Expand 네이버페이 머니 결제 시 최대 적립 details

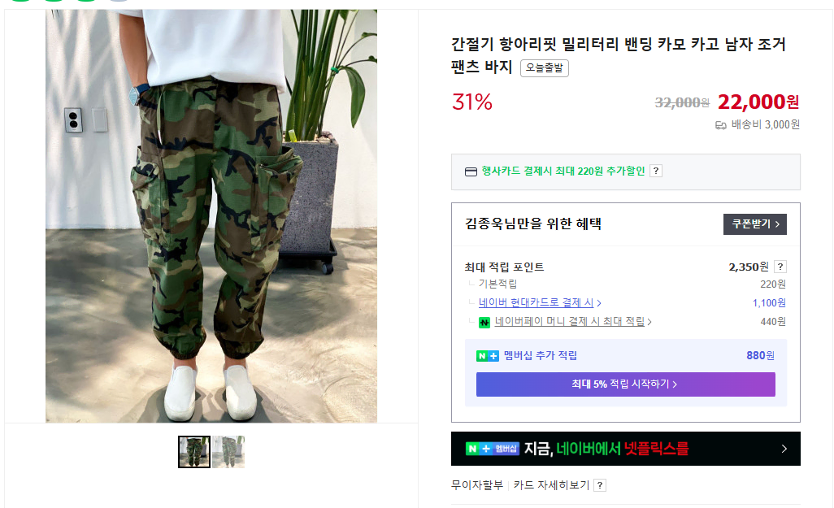coord(573,321)
